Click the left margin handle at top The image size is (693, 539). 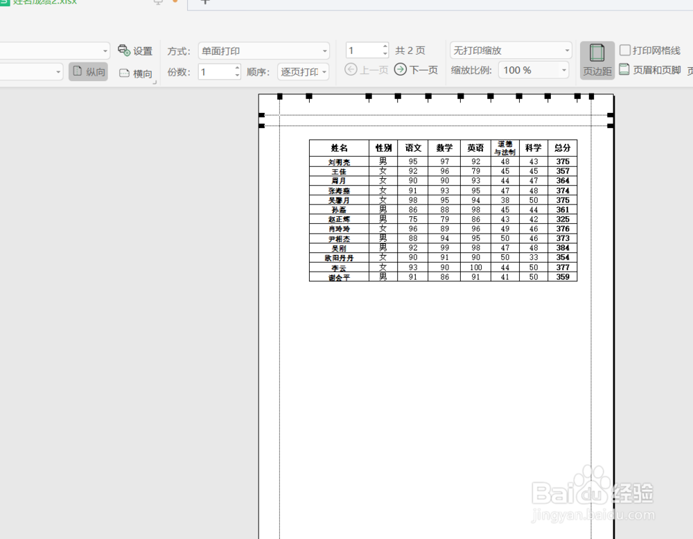(x=279, y=96)
